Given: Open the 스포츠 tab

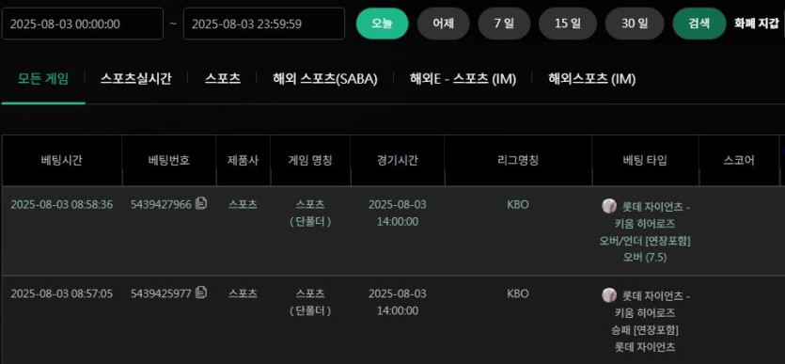Looking at the screenshot, I should [x=222, y=79].
